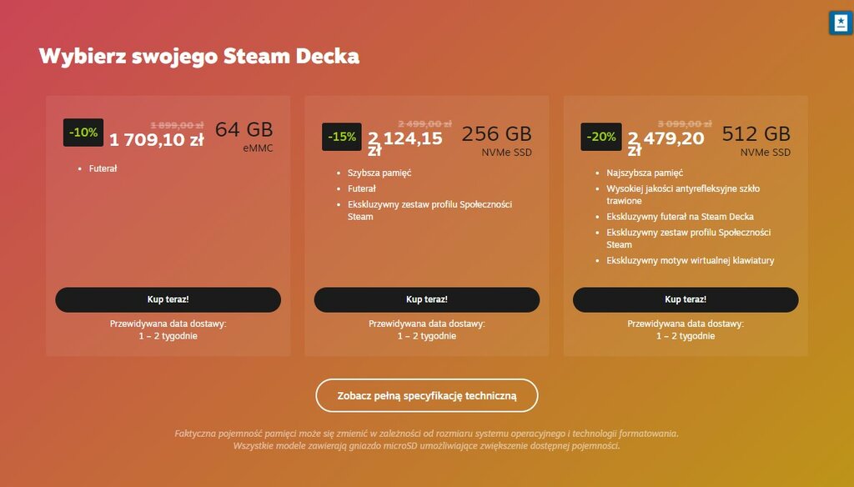
Task: Click the 64 GB storage label
Action: point(244,129)
